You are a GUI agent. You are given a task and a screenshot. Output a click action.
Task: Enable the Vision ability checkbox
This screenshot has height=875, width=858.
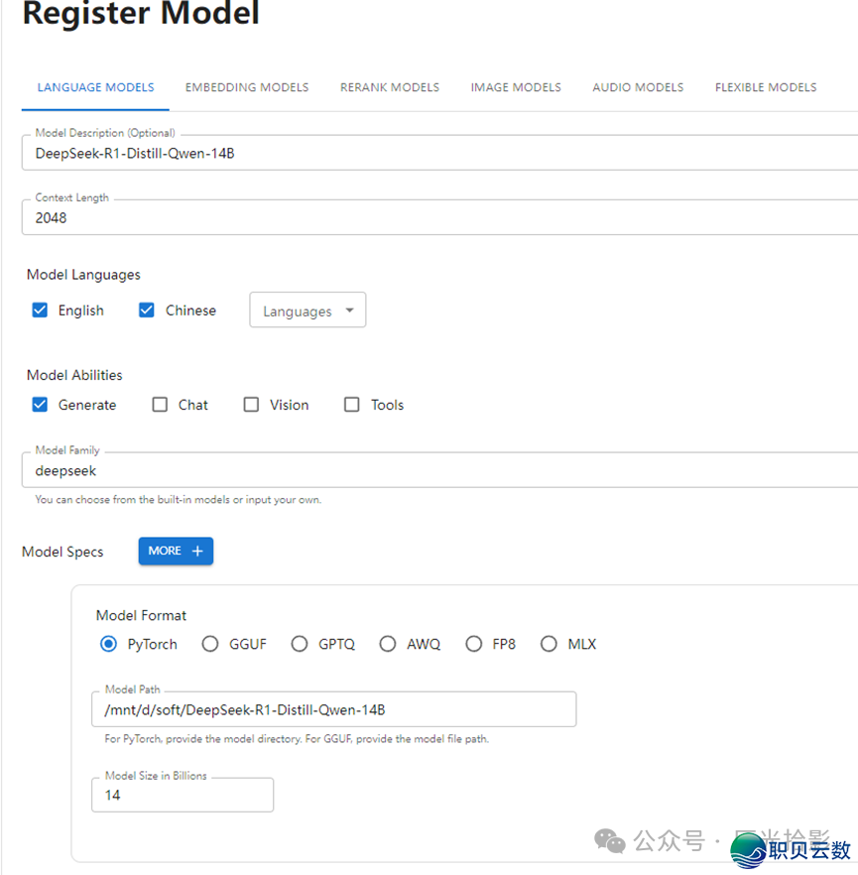coord(251,405)
